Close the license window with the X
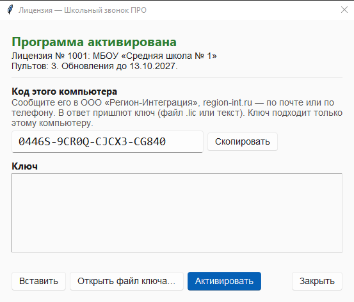 (344, 10)
